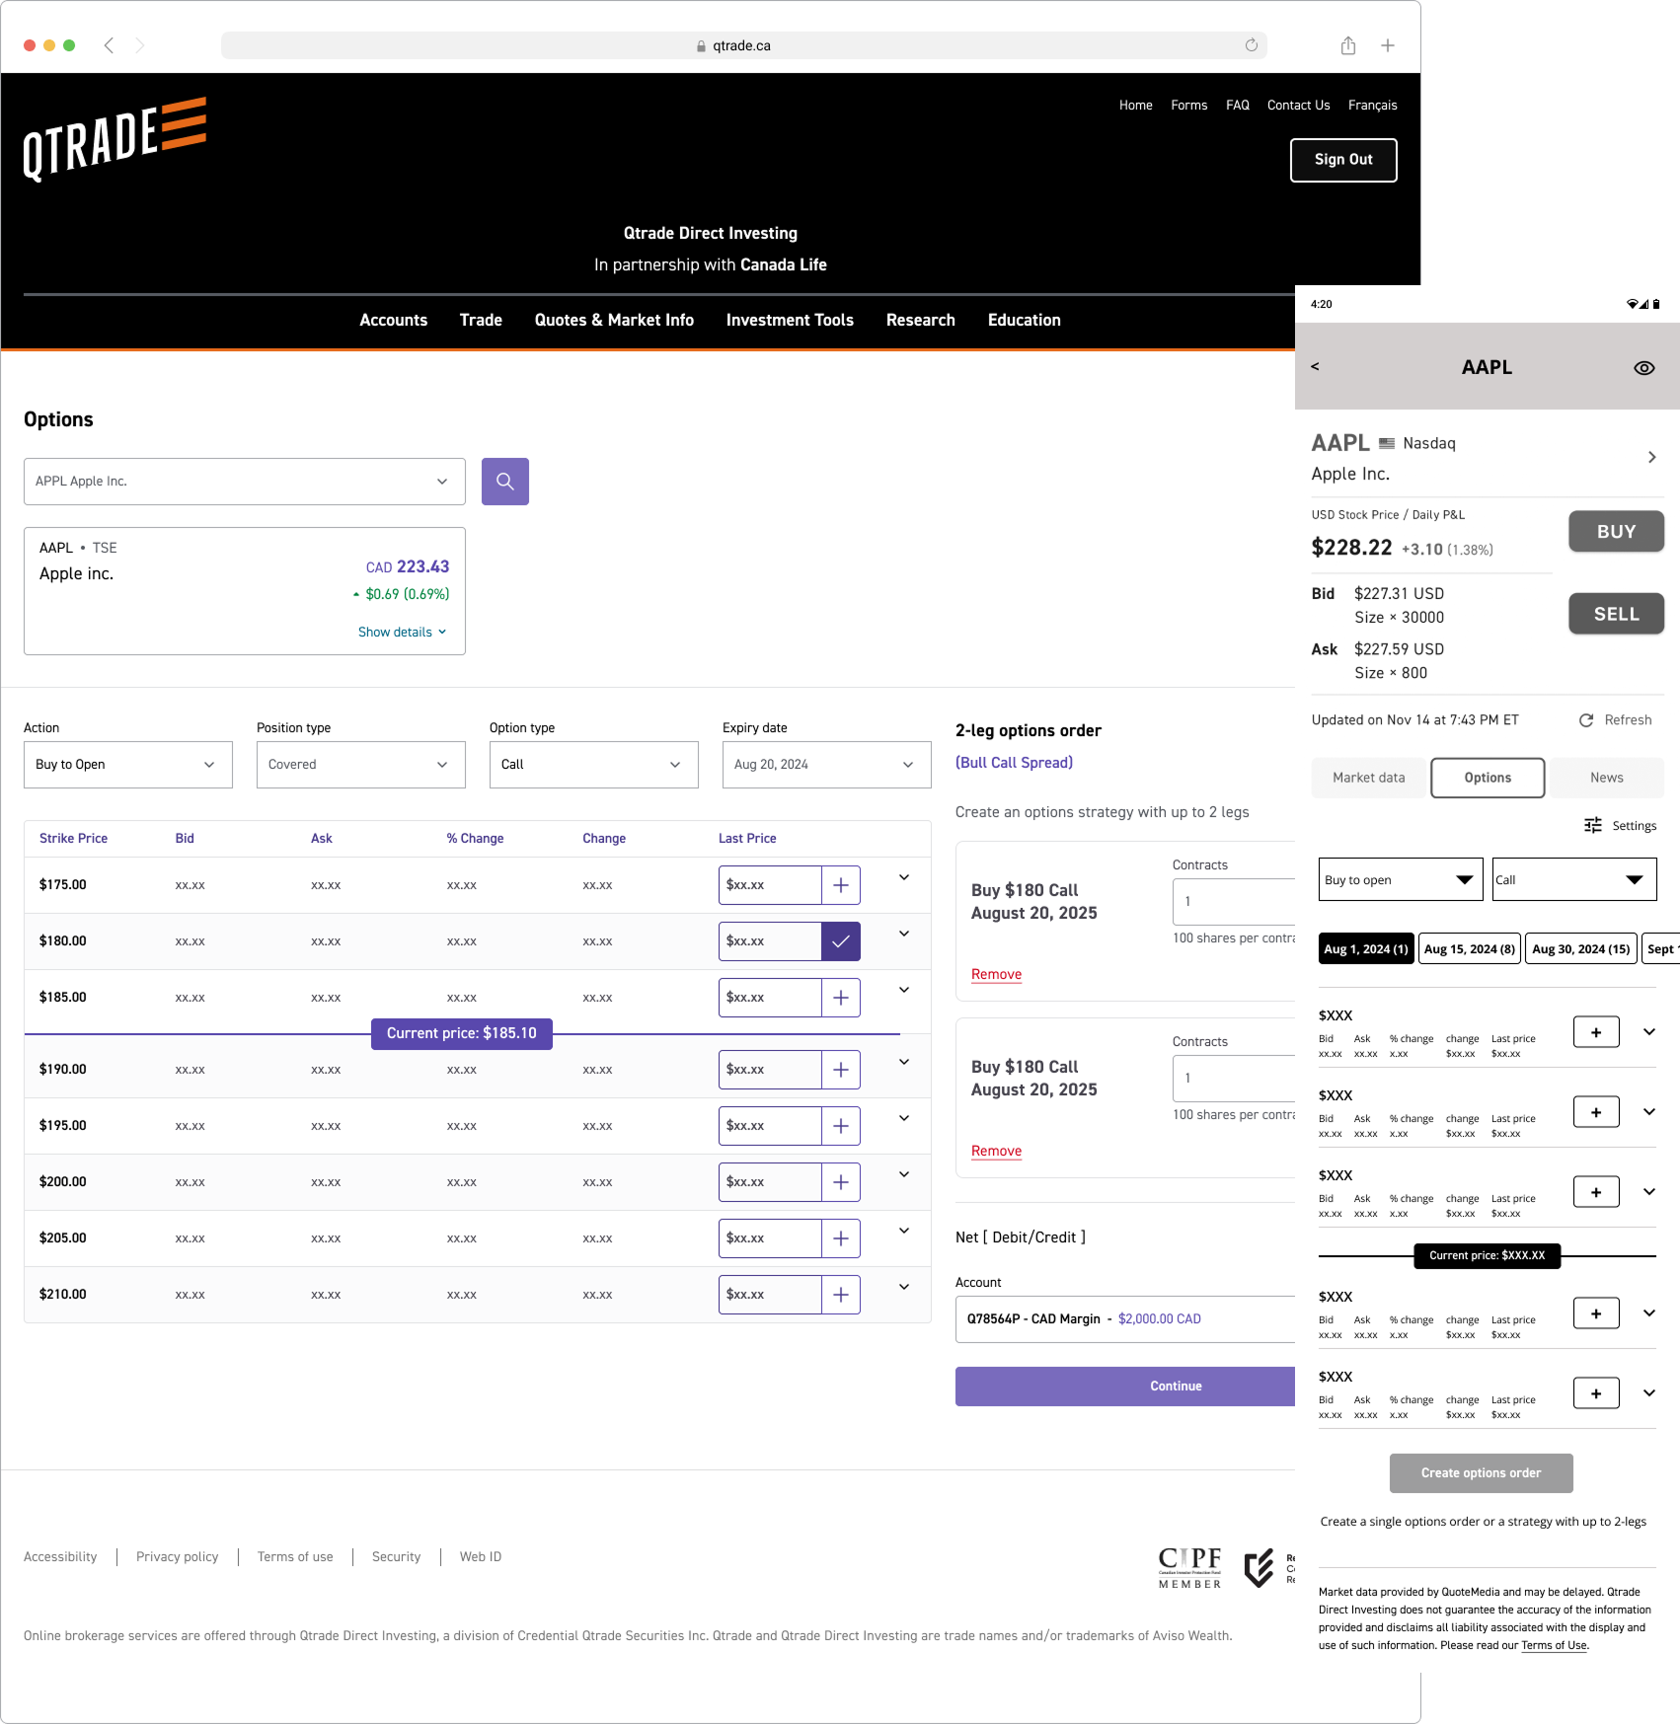Click the browser share icon

pyautogui.click(x=1347, y=45)
